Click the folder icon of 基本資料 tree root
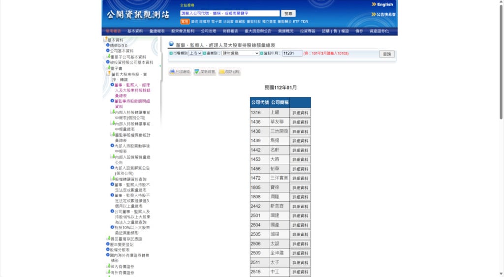The image size is (504, 277). [105, 39]
